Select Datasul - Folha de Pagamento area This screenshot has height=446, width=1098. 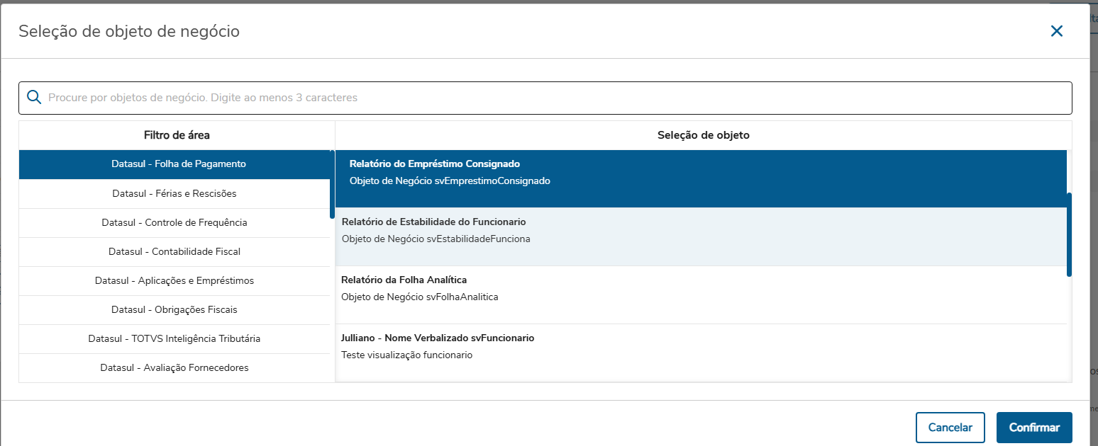(x=178, y=164)
